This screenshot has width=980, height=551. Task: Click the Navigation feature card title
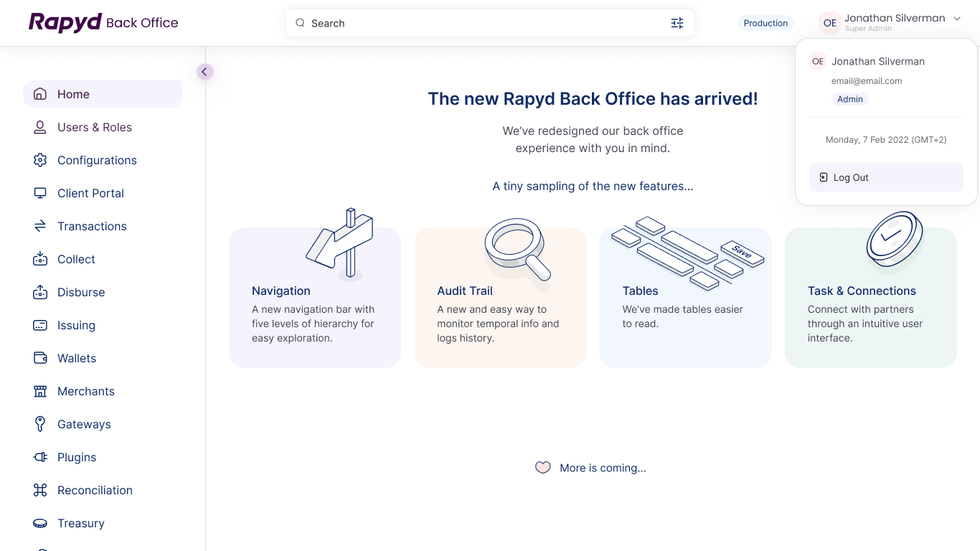click(x=281, y=291)
